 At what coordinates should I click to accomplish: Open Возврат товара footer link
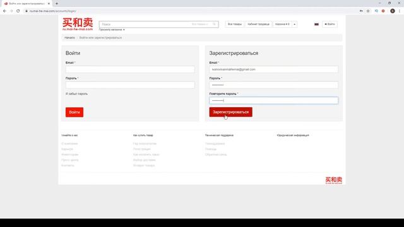(x=144, y=165)
